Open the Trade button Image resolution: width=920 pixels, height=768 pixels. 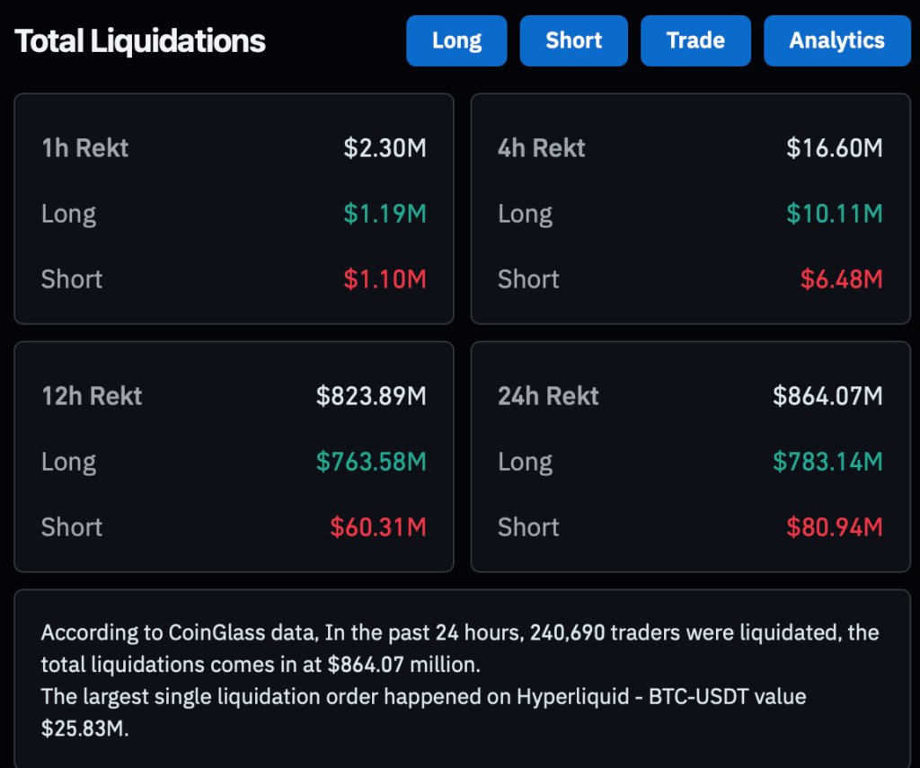coord(695,40)
